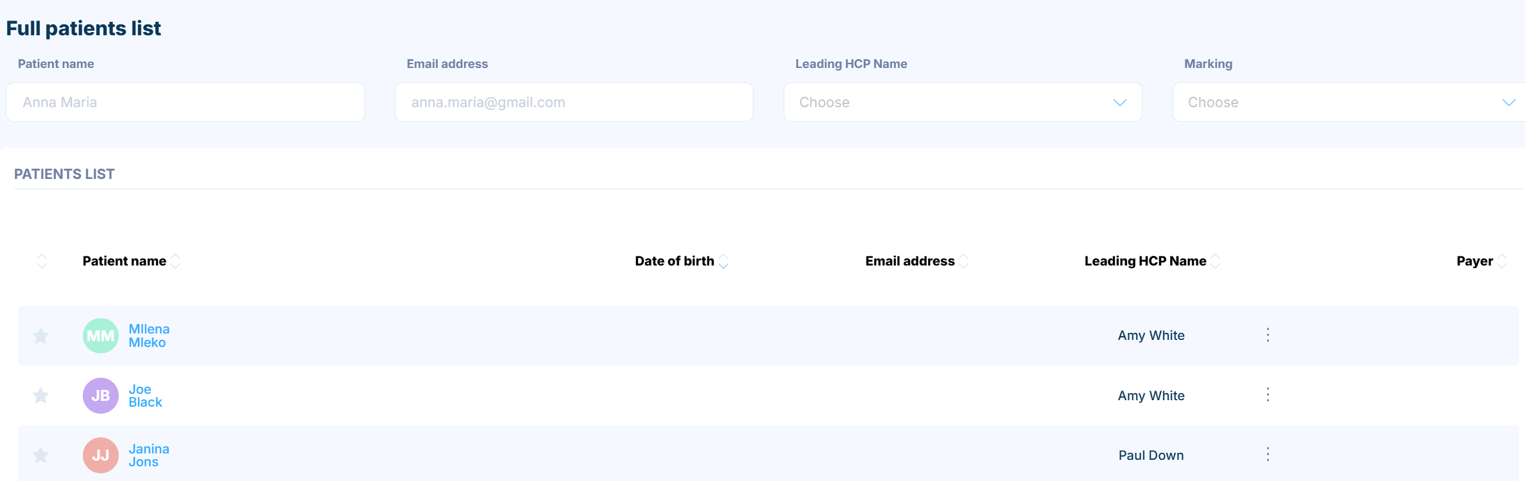The width and height of the screenshot is (1525, 481).
Task: Sort table by Leading HCP Name
Action: (x=1215, y=261)
